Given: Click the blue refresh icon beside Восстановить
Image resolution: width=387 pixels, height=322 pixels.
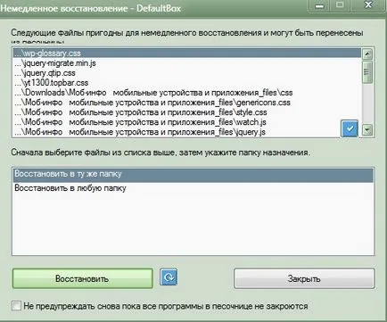Looking at the screenshot, I should 169,277.
